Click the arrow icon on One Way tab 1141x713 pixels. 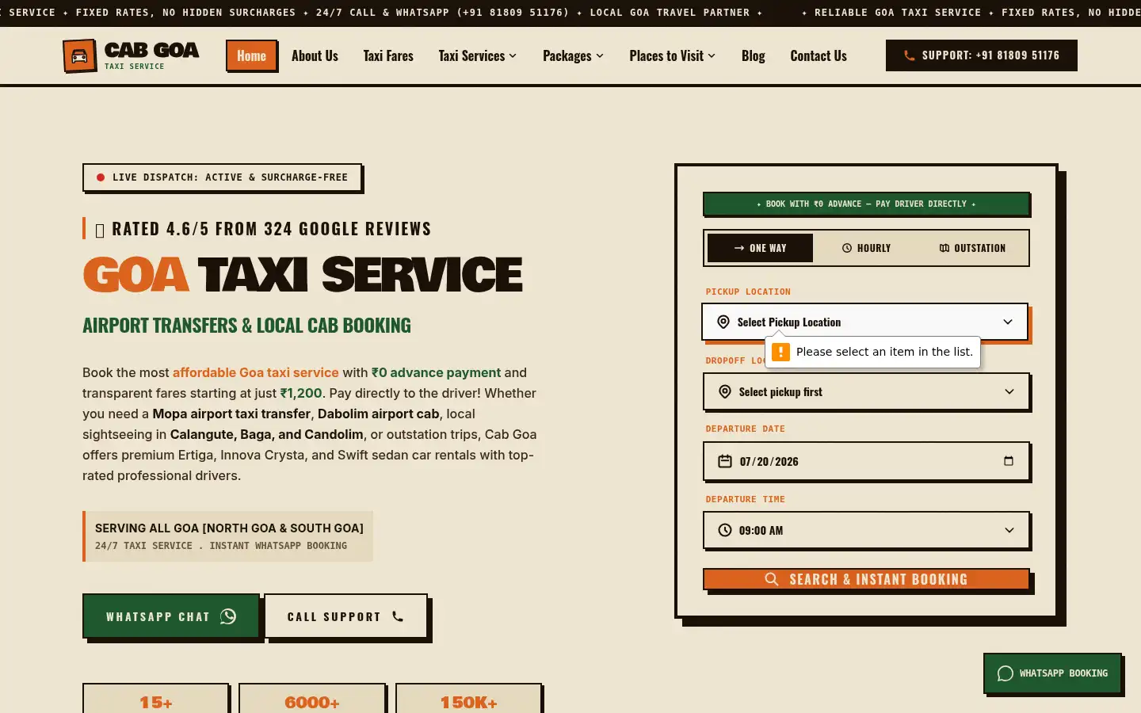(739, 248)
